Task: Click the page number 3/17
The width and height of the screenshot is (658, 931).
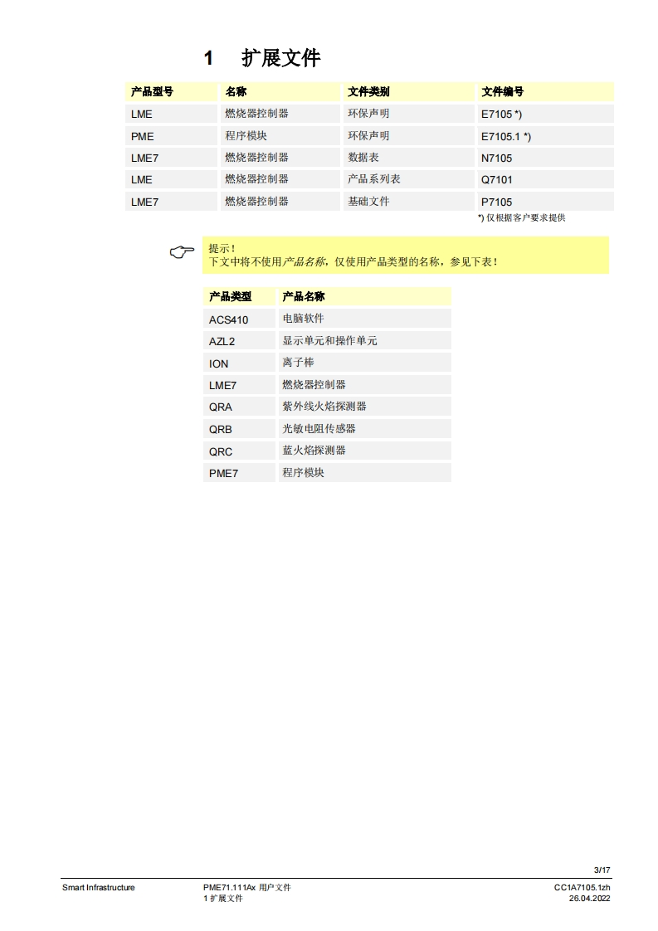Action: (x=602, y=870)
